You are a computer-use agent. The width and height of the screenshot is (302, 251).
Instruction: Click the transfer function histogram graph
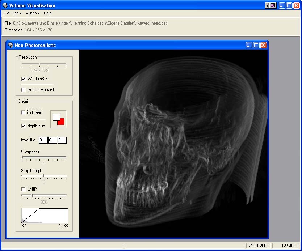(45, 216)
